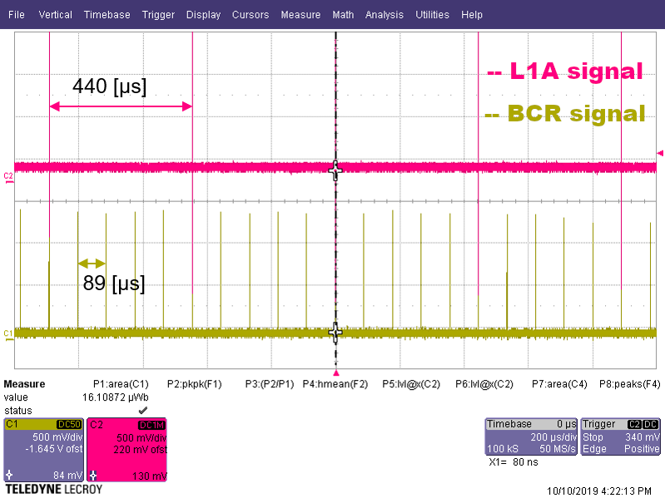Select the P4:hmean(F2) measurement column
Viewport: 665px width, 498px height.
(335, 384)
